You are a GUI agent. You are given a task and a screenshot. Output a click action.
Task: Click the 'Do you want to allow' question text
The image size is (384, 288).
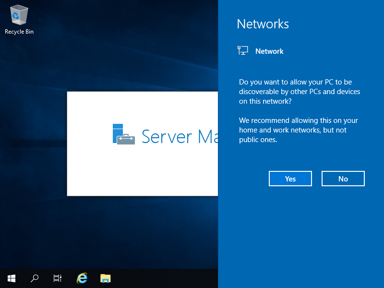[300, 92]
